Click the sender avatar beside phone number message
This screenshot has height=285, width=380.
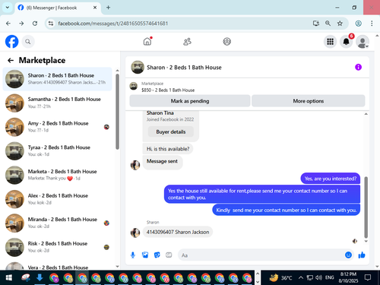(135, 233)
